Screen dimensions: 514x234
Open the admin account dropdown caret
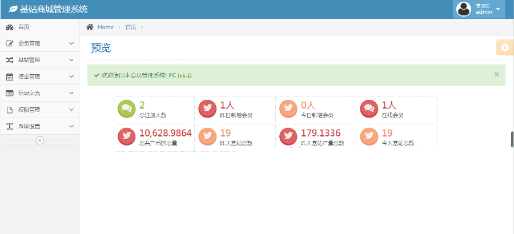click(x=498, y=9)
